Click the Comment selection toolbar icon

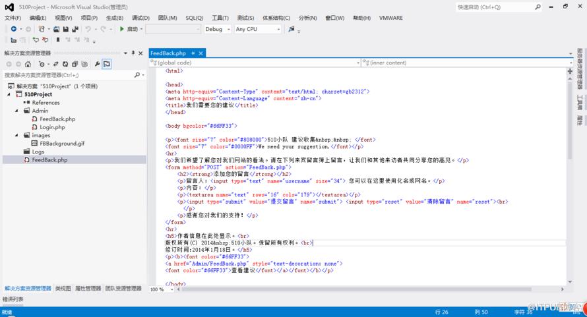click(x=36, y=40)
